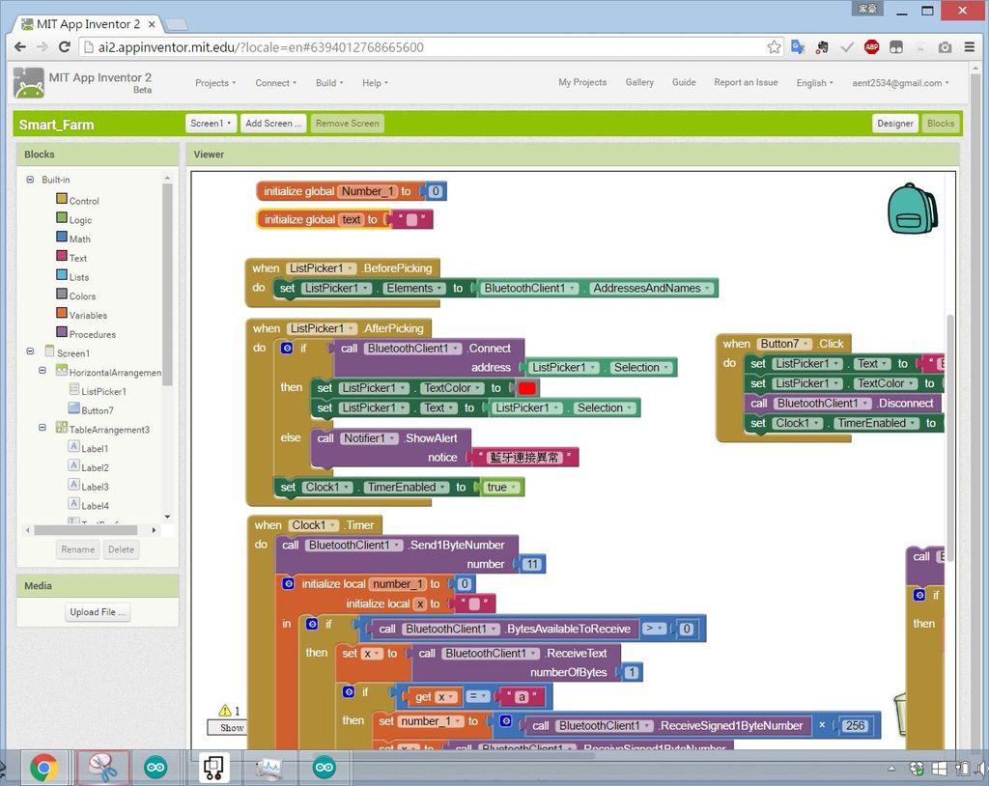Click the Blocks panel horizontal scrollbar
The image size is (989, 786).
(x=86, y=530)
